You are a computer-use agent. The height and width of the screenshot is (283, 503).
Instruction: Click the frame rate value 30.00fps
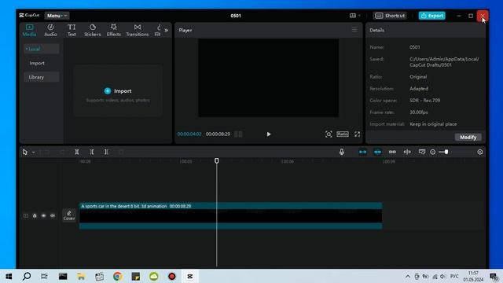pos(419,112)
